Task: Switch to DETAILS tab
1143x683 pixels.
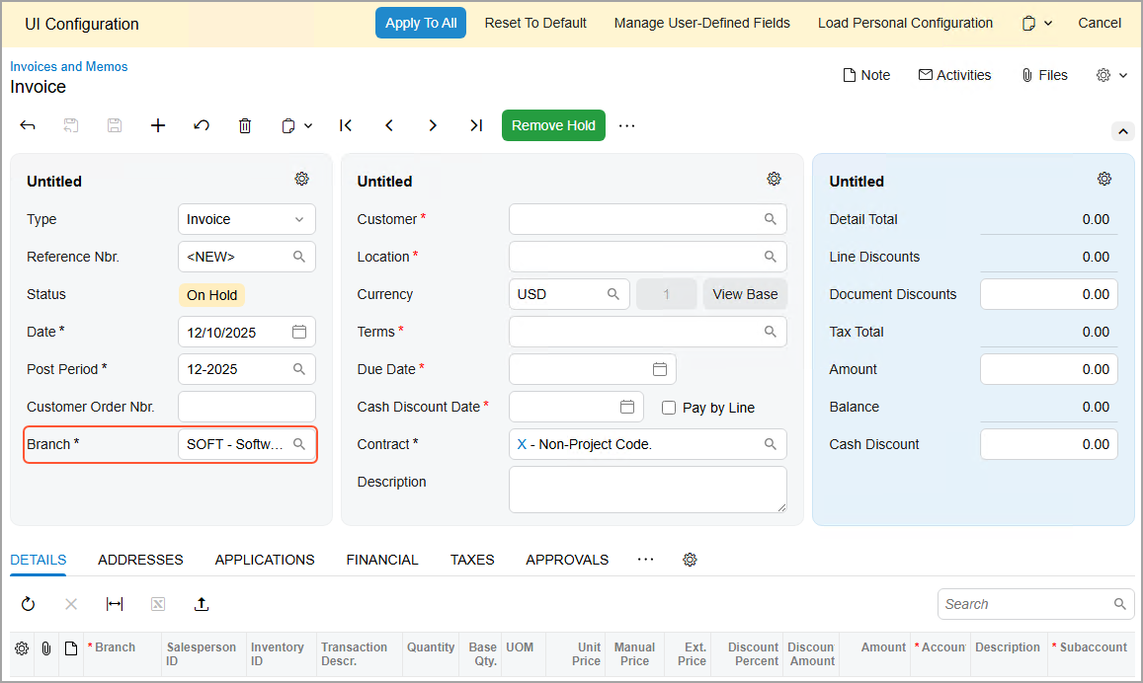Action: coord(38,560)
